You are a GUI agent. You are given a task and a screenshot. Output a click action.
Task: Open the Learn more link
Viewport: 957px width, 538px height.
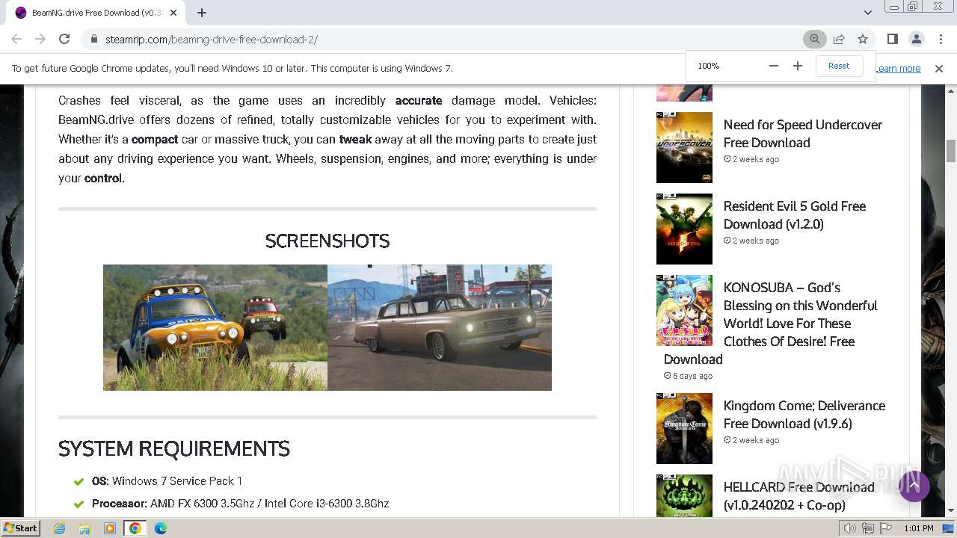[898, 68]
